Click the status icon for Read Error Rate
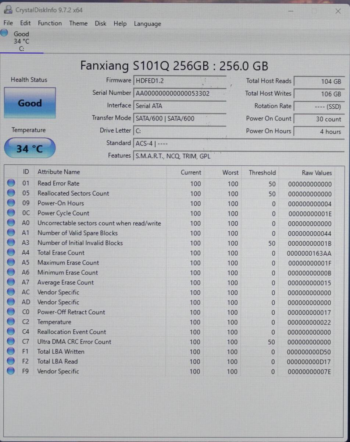This screenshot has height=442, width=350. click(11, 183)
